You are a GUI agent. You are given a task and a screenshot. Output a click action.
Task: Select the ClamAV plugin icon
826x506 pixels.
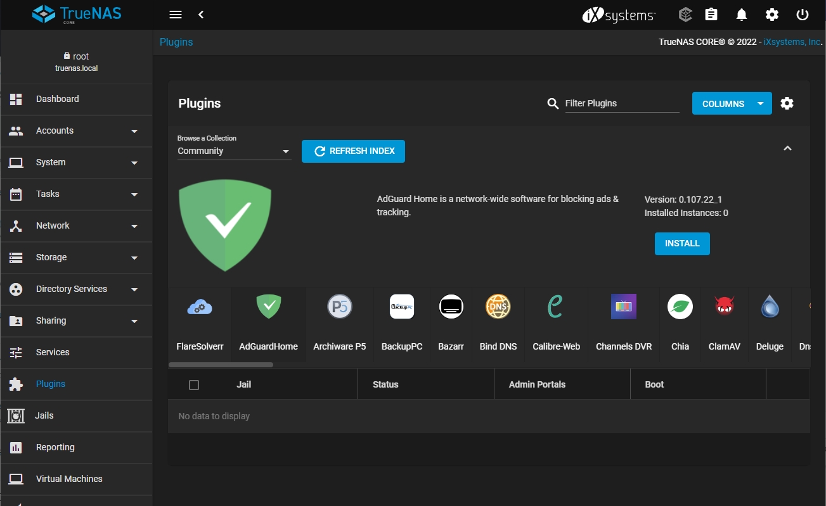(x=724, y=307)
